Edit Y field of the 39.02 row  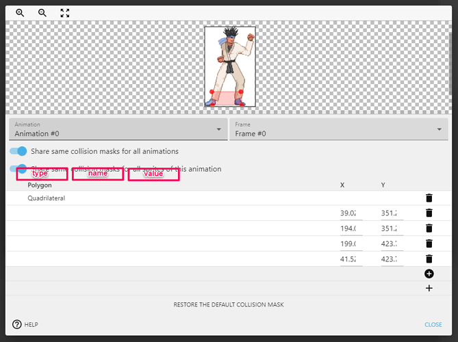coord(392,213)
